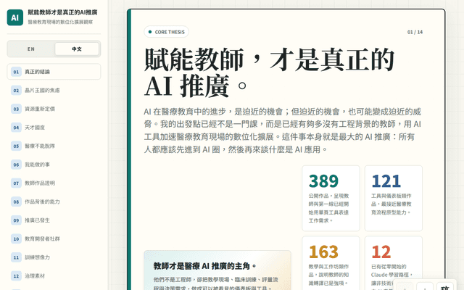
Task: Select the 163 教學與工作坊 stat card
Action: point(331,263)
